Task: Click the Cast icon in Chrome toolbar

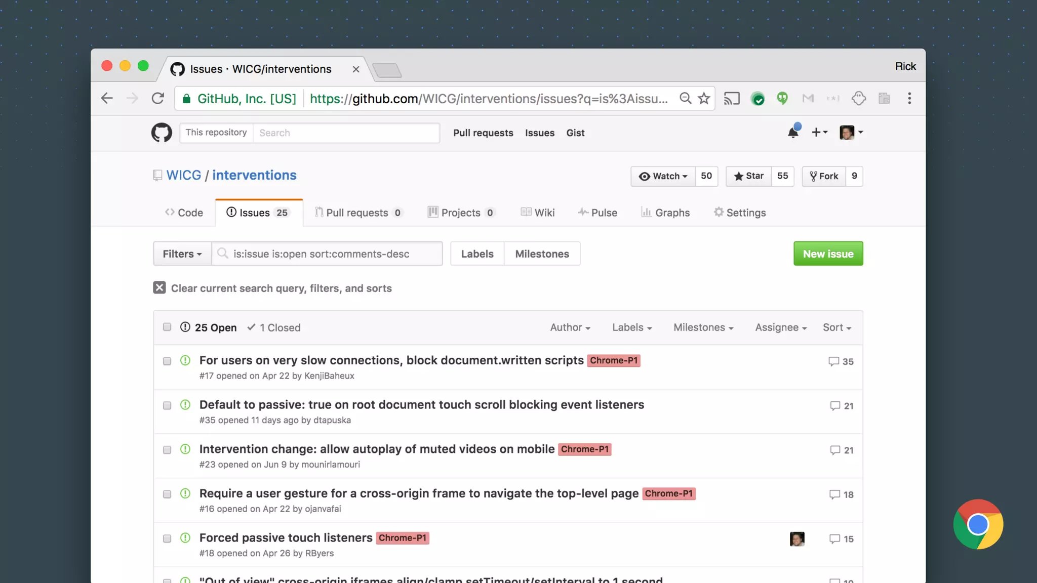Action: coord(731,98)
